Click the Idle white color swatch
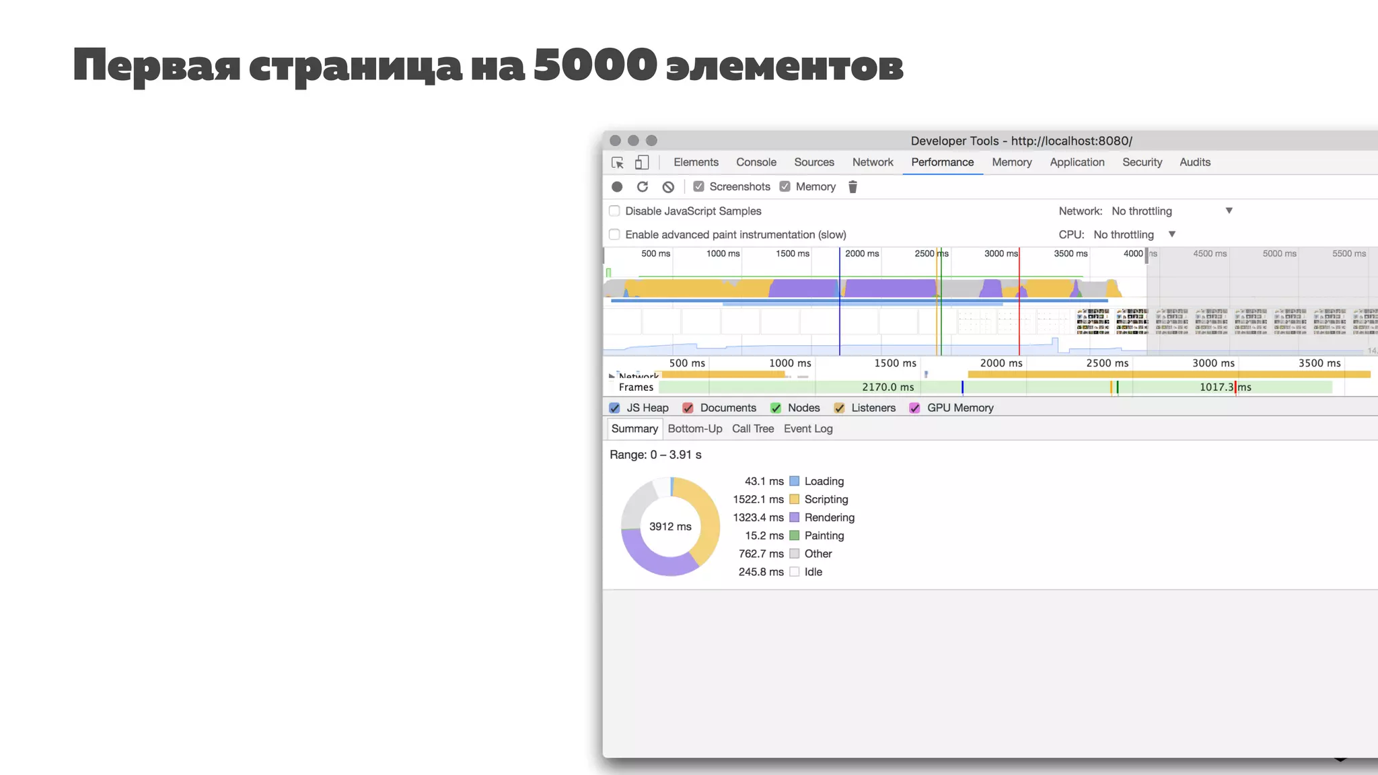 coord(795,572)
